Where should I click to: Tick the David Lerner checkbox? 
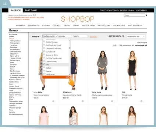coord(44,74)
